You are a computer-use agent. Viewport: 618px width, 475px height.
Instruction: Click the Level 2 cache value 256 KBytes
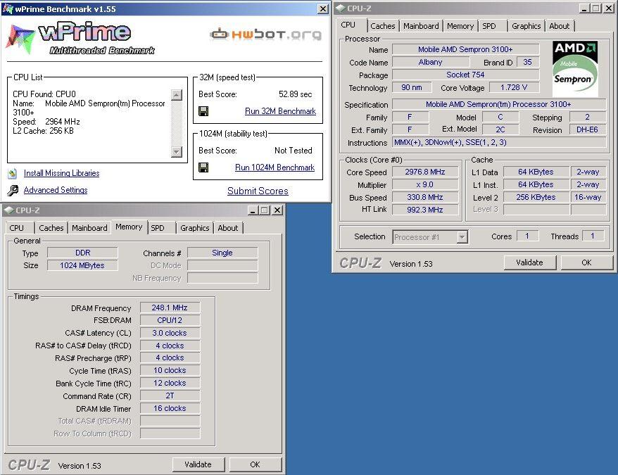(537, 197)
